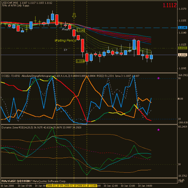This screenshot has height=188, width=188.
Task: Click the 30 level on the RSI scale
Action: (x=179, y=164)
